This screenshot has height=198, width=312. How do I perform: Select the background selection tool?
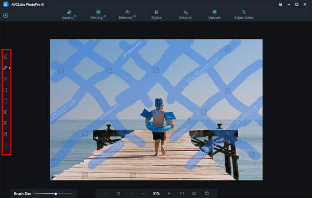5,123
